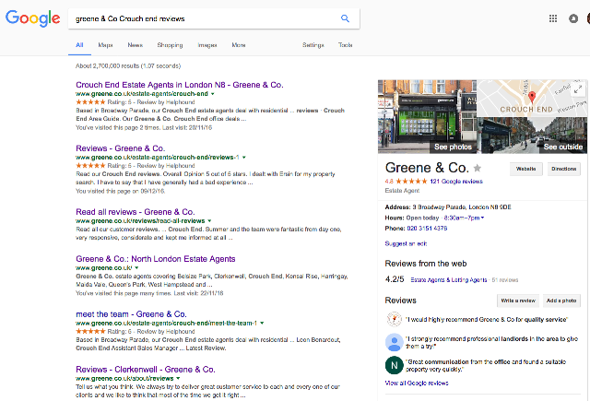Viewport: 590px width, 401px height.
Task: Click the See outside street view thumbnail
Action: 532,136
